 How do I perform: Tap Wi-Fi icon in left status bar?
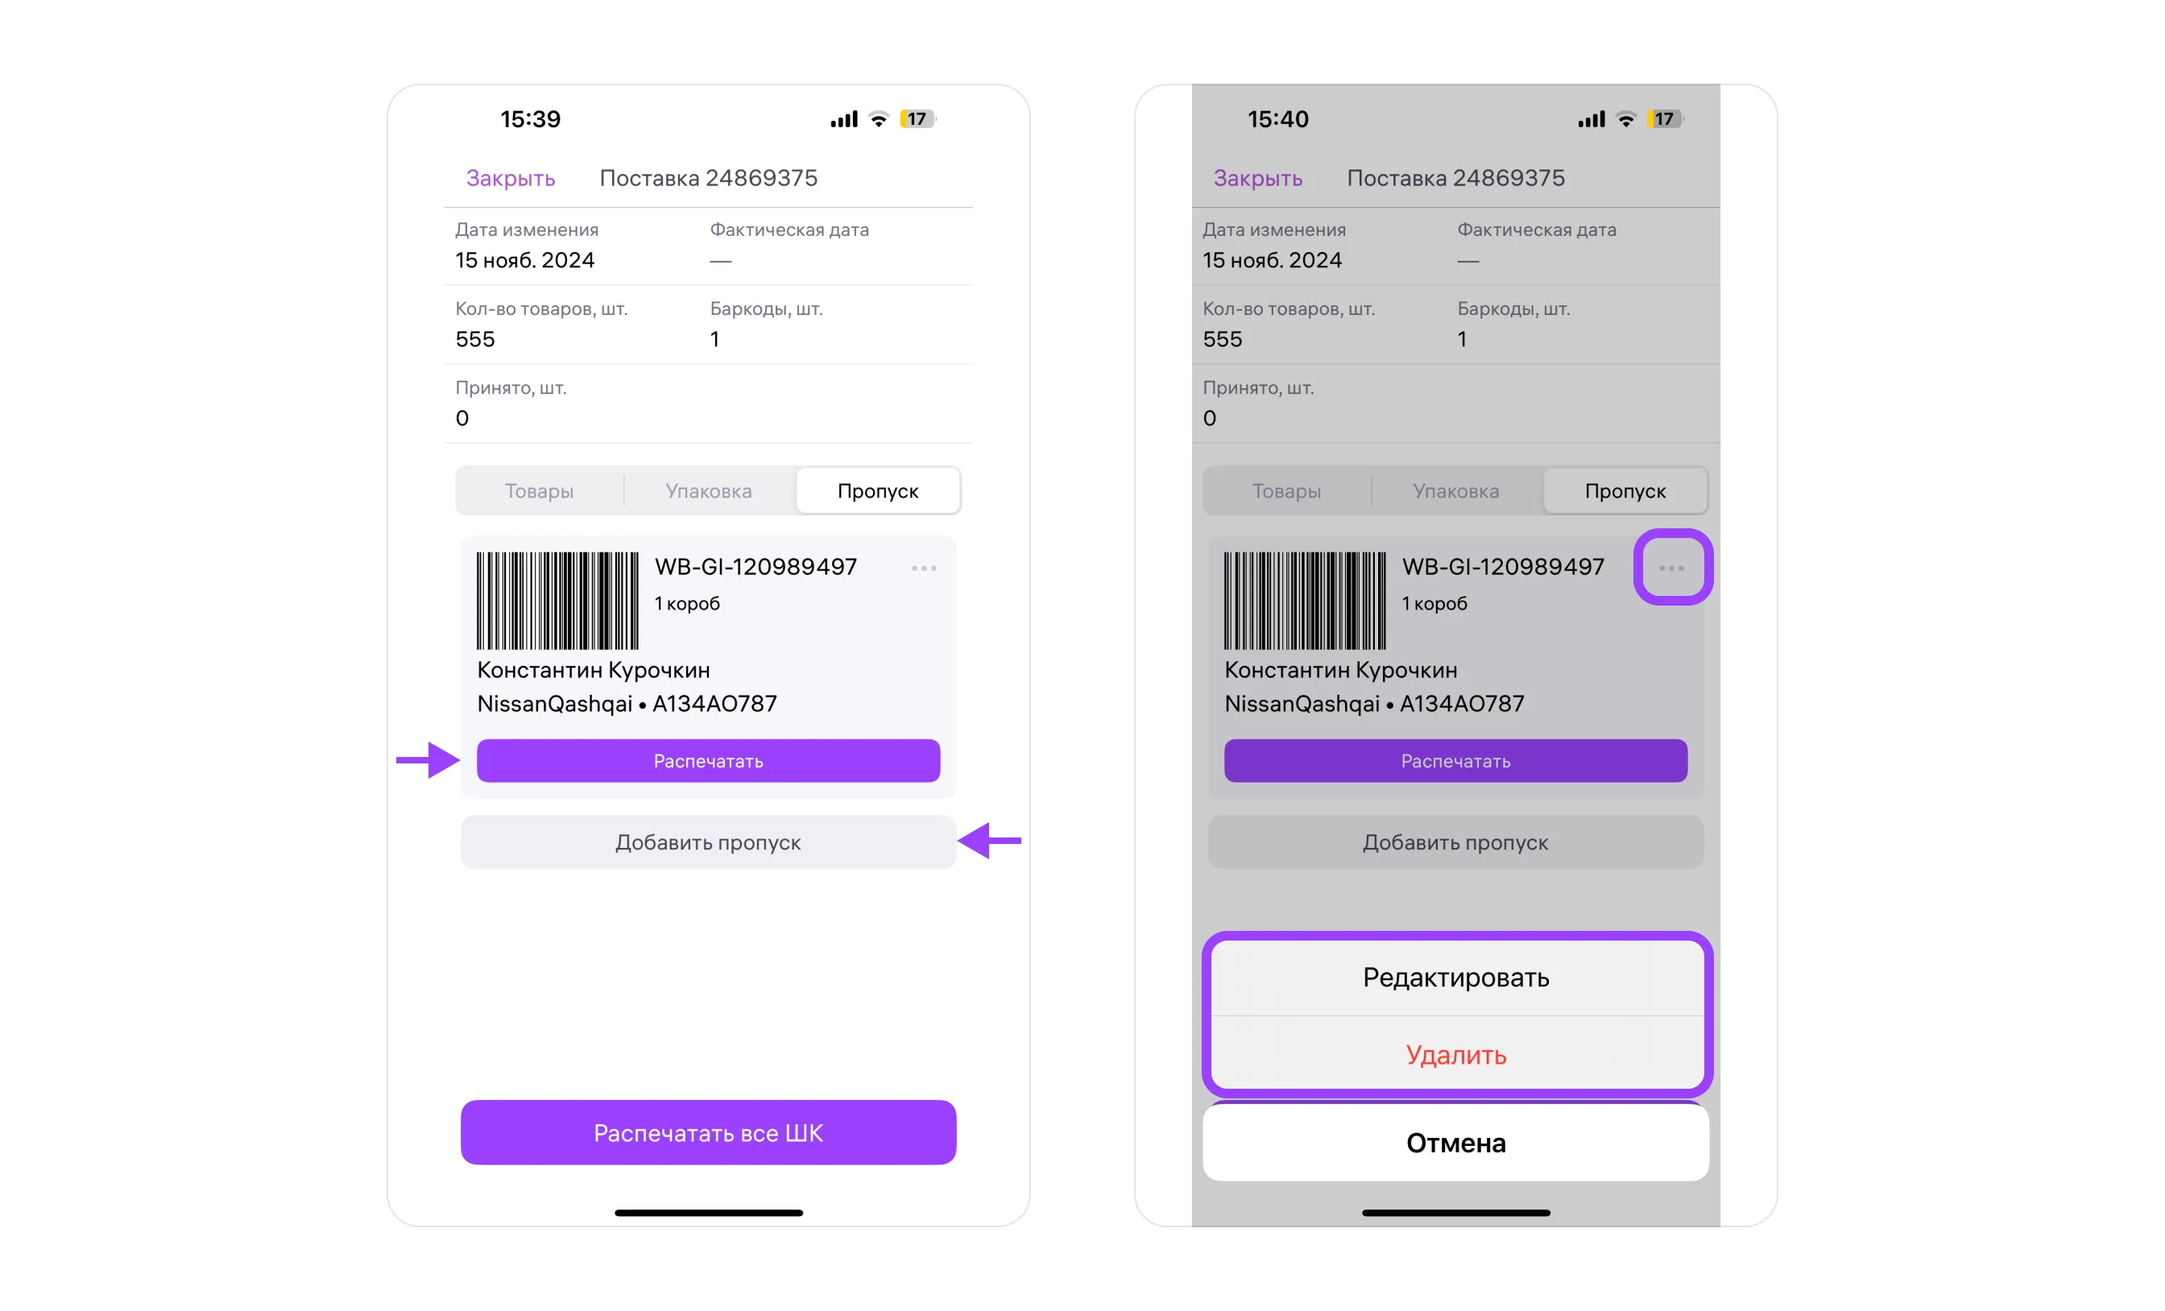point(878,119)
